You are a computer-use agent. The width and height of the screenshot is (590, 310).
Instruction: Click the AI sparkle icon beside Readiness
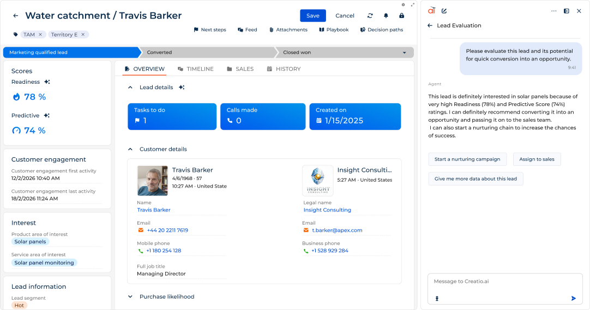coord(47,82)
